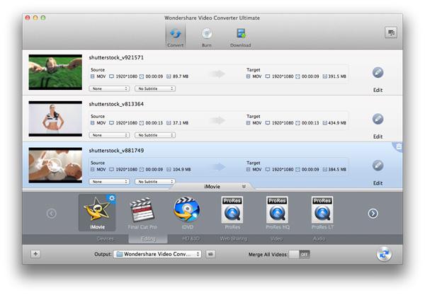This screenshot has width=425, height=295.
Task: Open audio track dropdown for shutterstock_v921571
Action: tap(109, 88)
